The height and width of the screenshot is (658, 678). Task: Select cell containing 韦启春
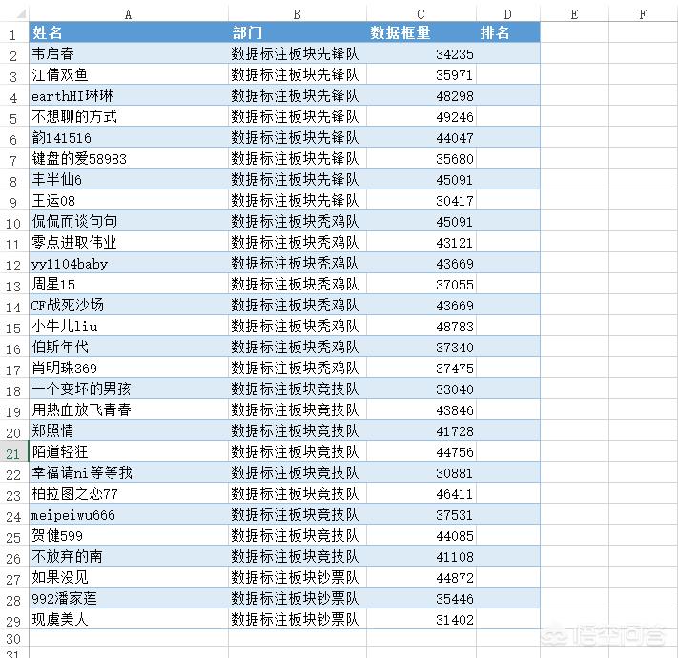pos(129,53)
